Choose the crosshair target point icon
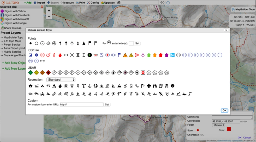The width and height of the screenshot is (256, 142). pyautogui.click(x=48, y=44)
